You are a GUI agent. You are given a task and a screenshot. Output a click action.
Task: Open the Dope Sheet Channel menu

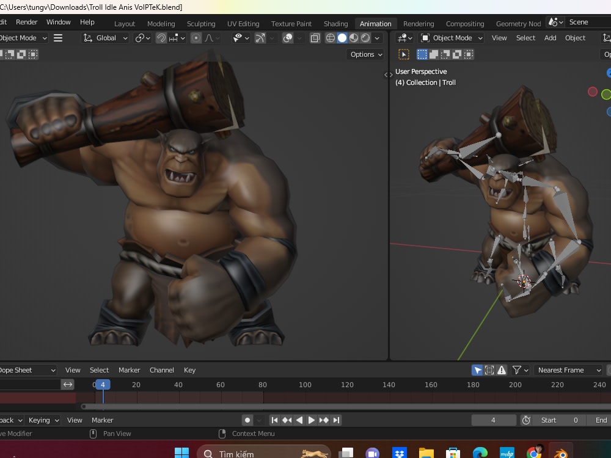tap(162, 370)
